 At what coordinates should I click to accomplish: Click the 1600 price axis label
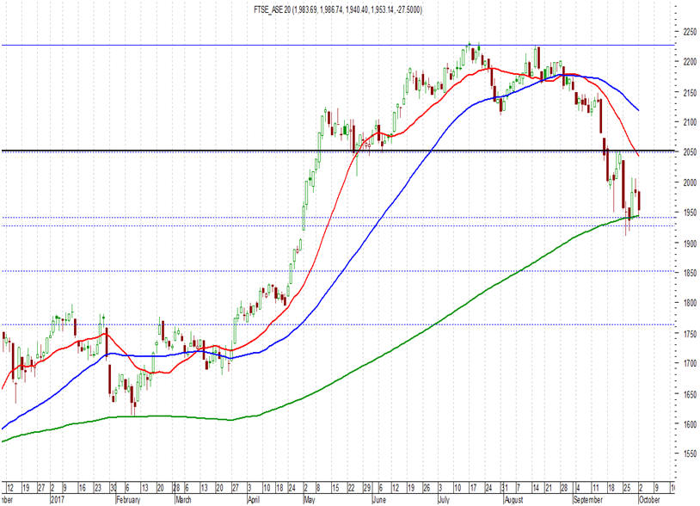690,424
